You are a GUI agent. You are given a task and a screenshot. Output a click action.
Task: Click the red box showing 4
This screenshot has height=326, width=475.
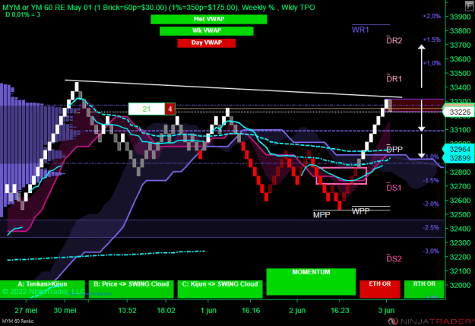pyautogui.click(x=170, y=109)
